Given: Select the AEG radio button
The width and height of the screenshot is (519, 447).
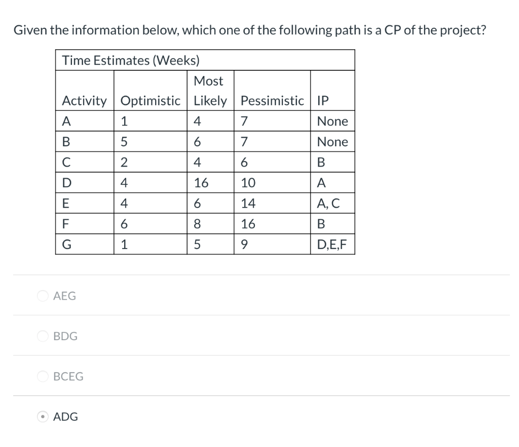Looking at the screenshot, I should [x=43, y=296].
